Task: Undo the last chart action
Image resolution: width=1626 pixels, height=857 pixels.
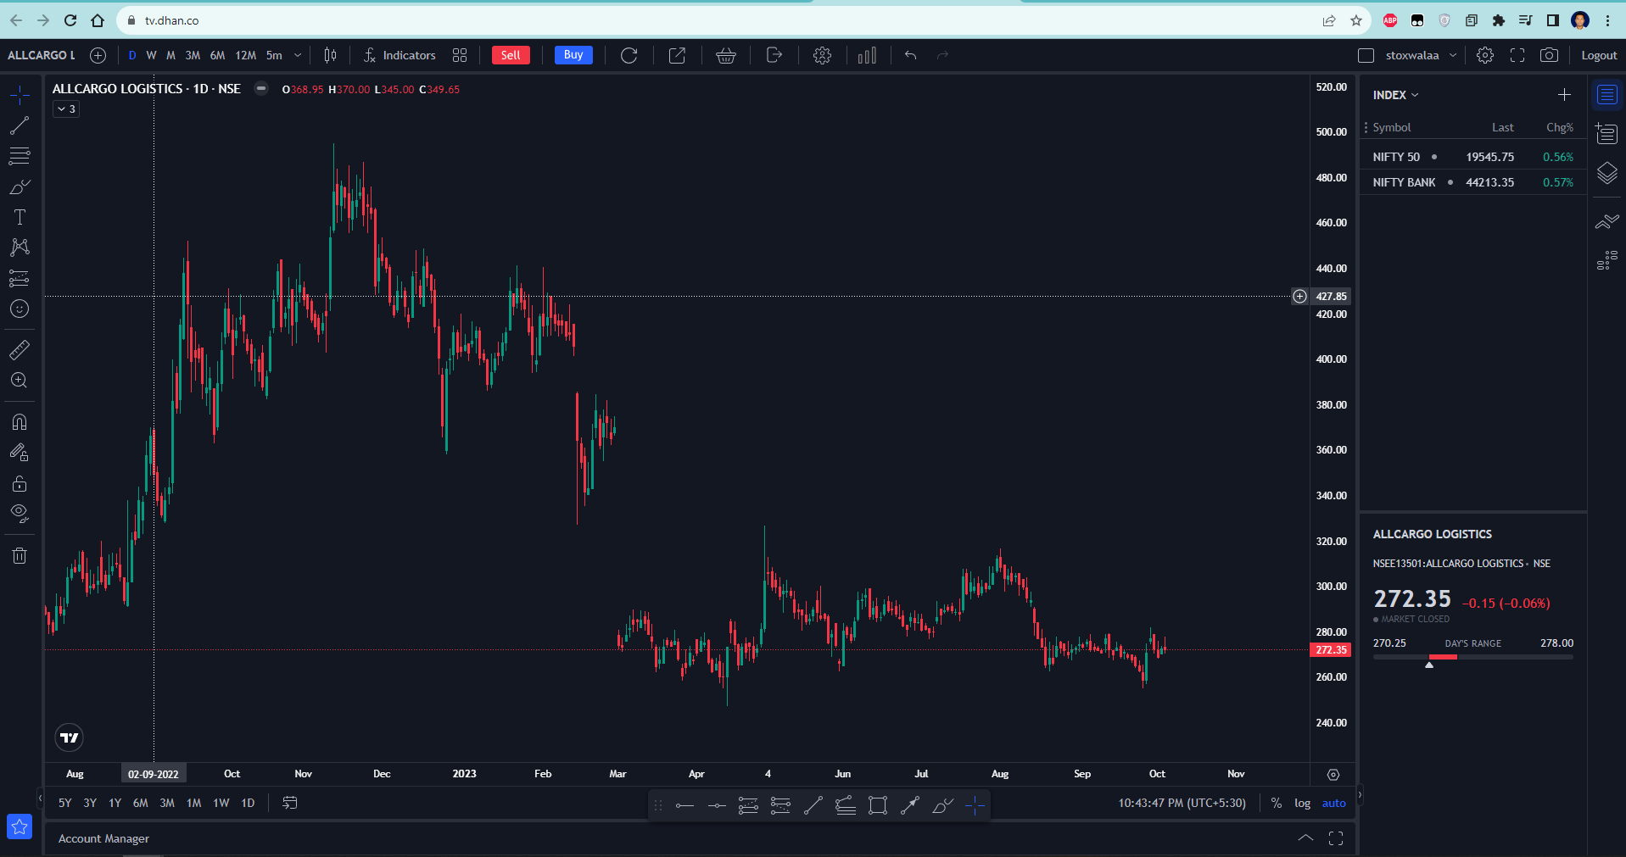Action: 910,55
